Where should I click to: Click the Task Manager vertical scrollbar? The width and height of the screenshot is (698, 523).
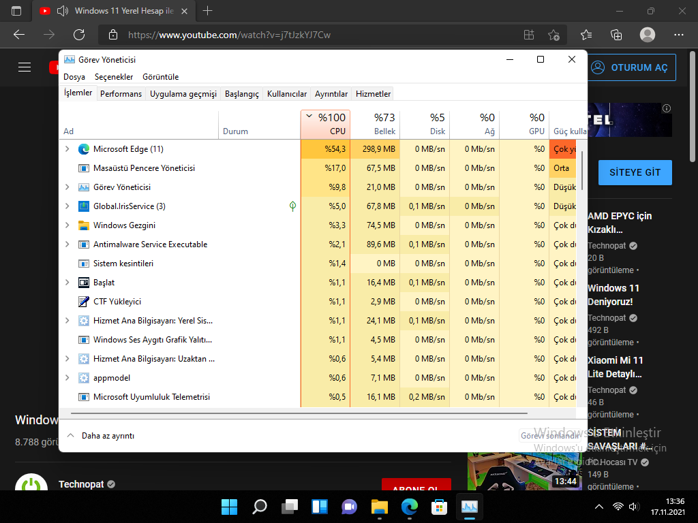[x=581, y=172]
